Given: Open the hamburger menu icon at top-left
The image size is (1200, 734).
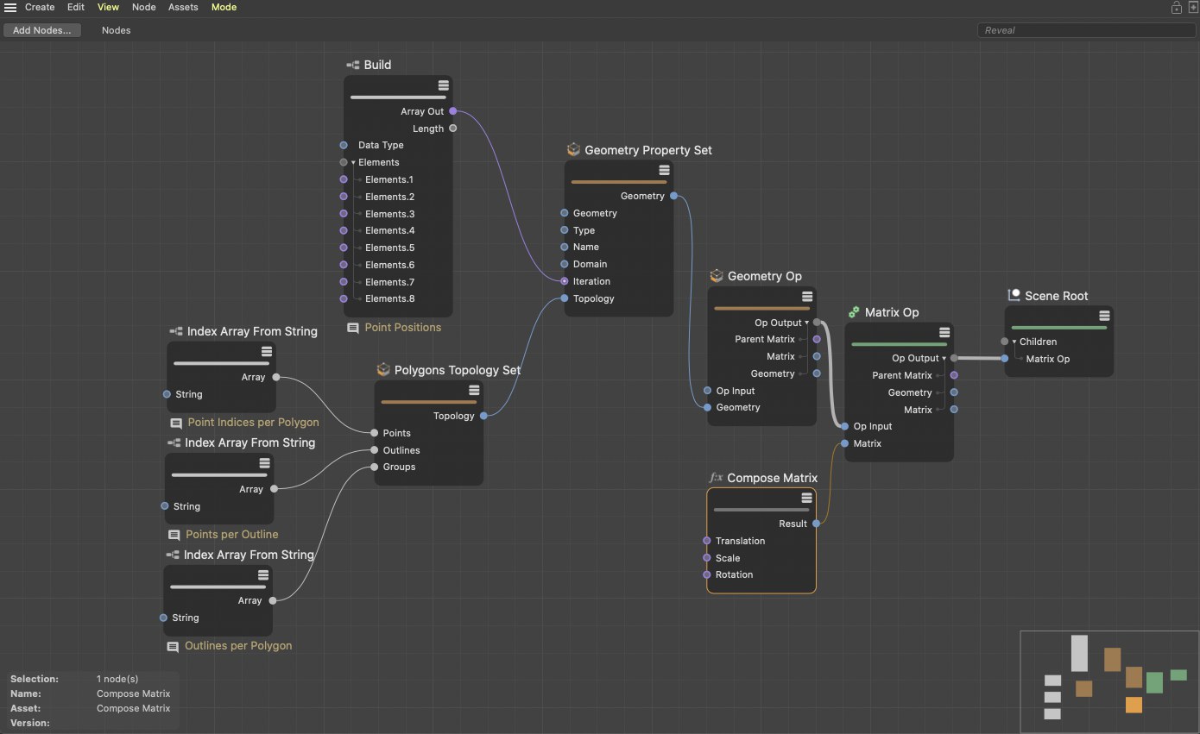Looking at the screenshot, I should click(x=10, y=7).
